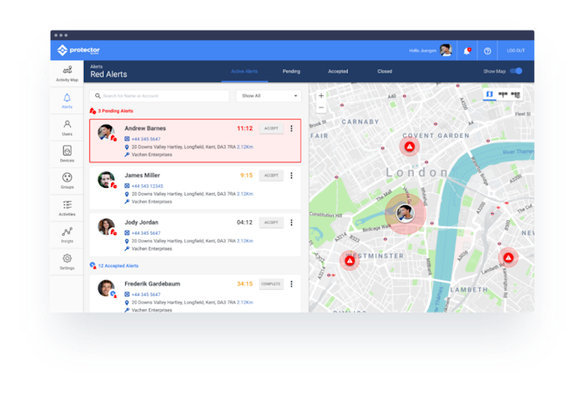Click the user photo marker on map
The width and height of the screenshot is (585, 393).
405,213
